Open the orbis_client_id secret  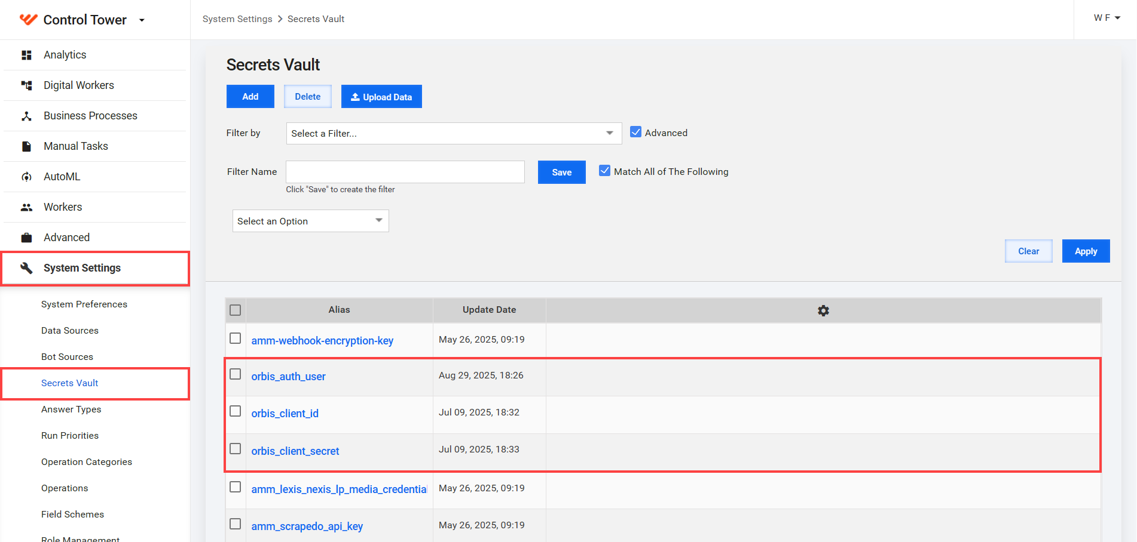[x=285, y=414]
